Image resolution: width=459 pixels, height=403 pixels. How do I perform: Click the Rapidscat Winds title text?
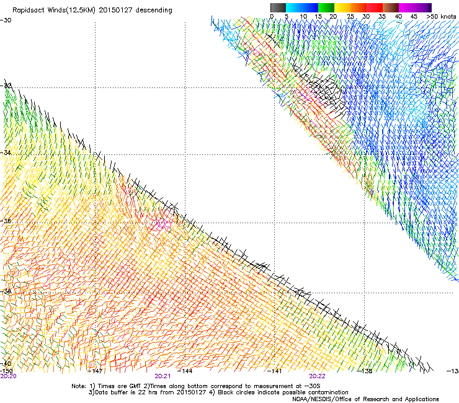pos(92,11)
